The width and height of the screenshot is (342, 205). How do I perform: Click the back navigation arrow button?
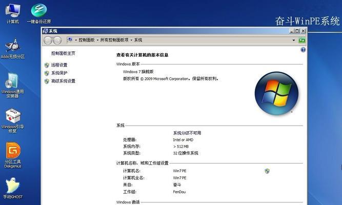[x=48, y=40]
